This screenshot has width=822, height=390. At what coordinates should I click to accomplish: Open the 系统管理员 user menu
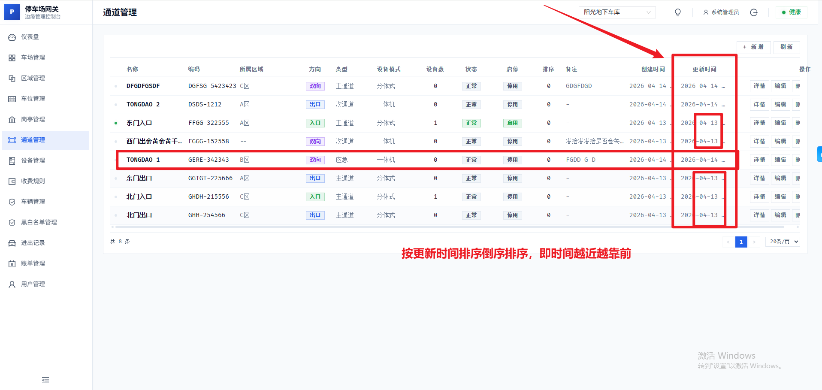(721, 12)
